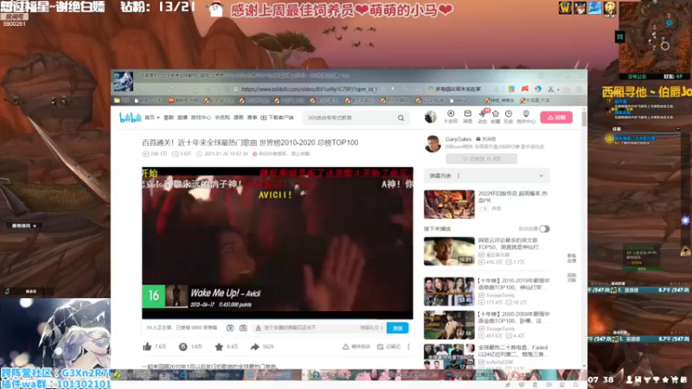Open the user avatar in bilibili header

(x=430, y=117)
